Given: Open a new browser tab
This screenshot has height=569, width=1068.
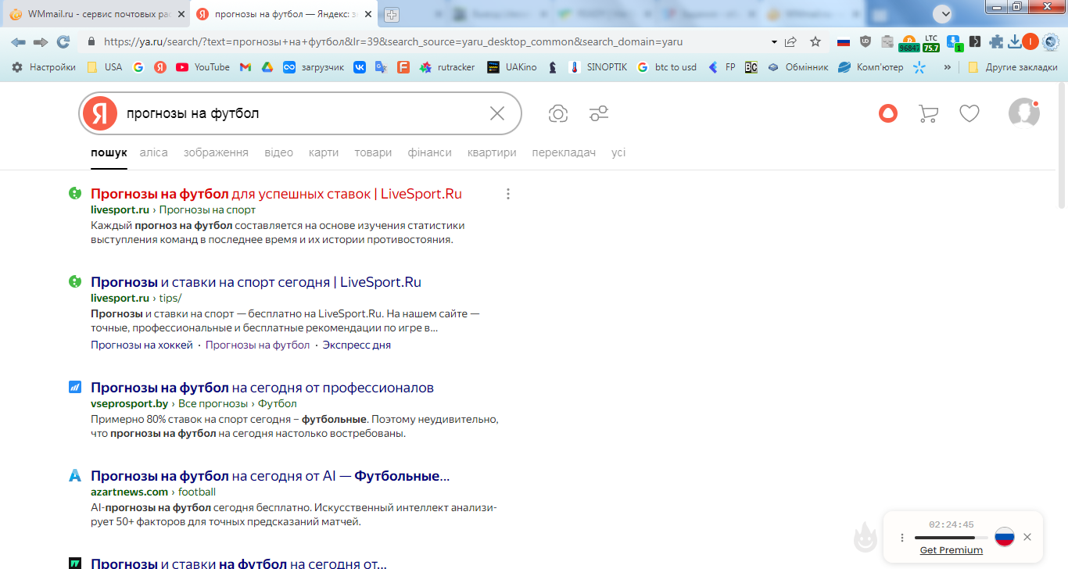Looking at the screenshot, I should 392,15.
